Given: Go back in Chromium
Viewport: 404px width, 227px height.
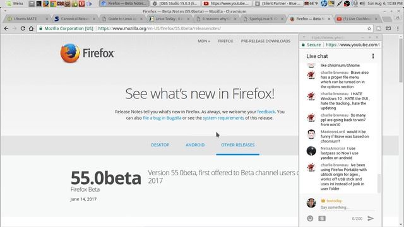Looking at the screenshot, I should pos(6,28).
